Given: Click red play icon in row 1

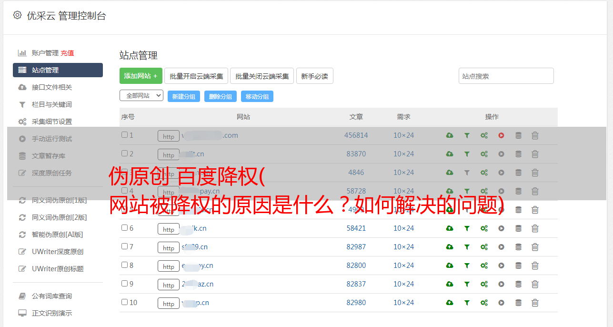Looking at the screenshot, I should (501, 135).
